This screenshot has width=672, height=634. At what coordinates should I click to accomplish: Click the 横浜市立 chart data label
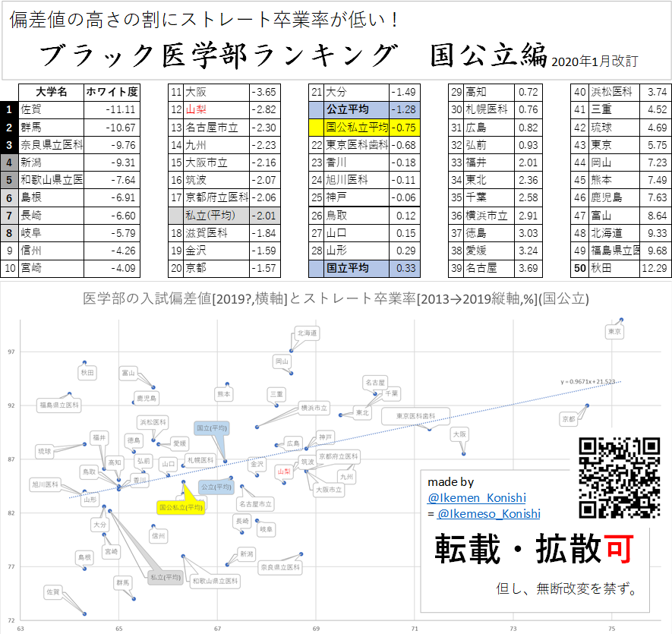314,408
